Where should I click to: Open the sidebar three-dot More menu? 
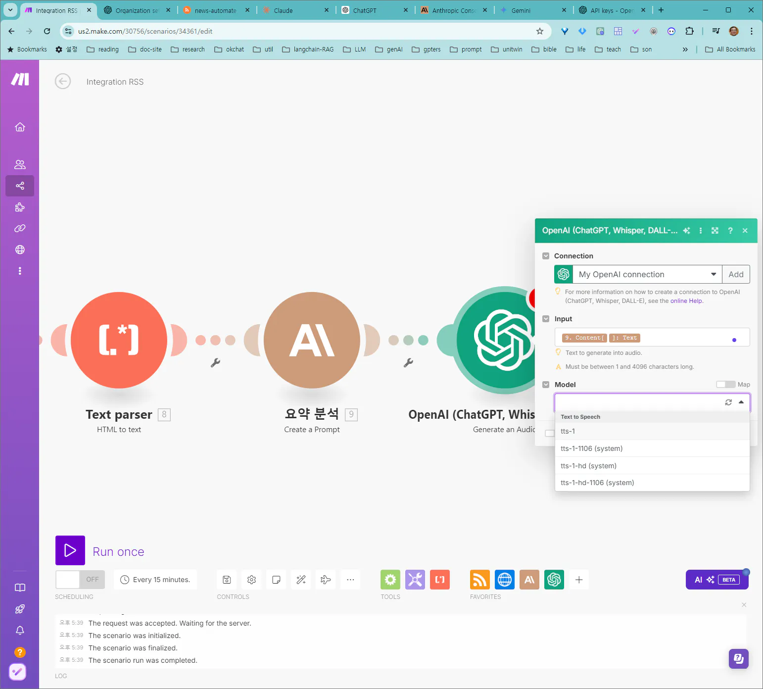coord(20,271)
